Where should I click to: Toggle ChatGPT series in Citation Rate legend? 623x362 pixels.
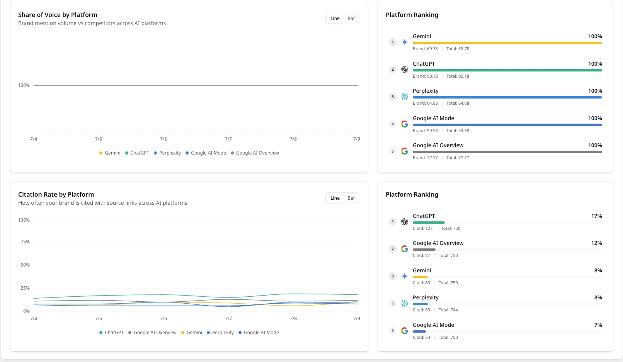click(x=111, y=333)
